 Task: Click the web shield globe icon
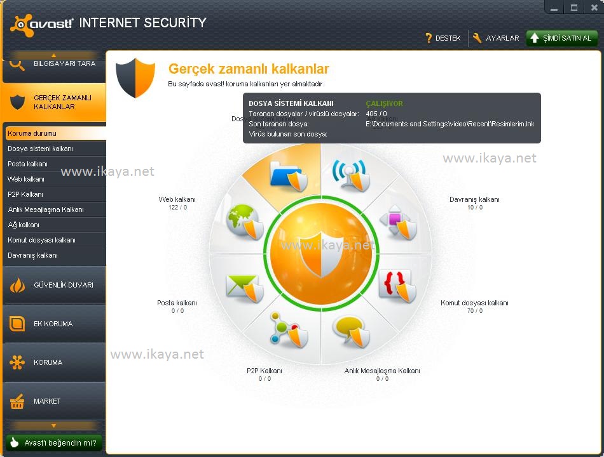coord(245,222)
